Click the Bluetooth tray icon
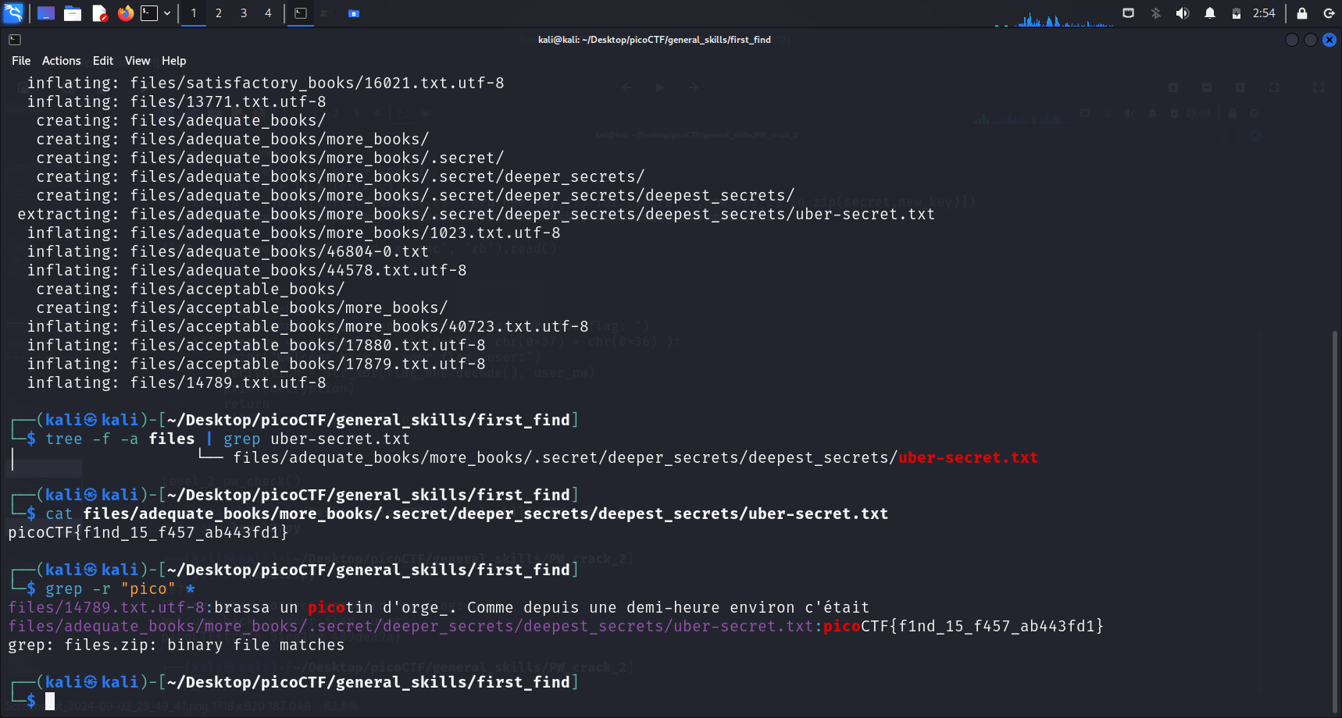 1156,13
